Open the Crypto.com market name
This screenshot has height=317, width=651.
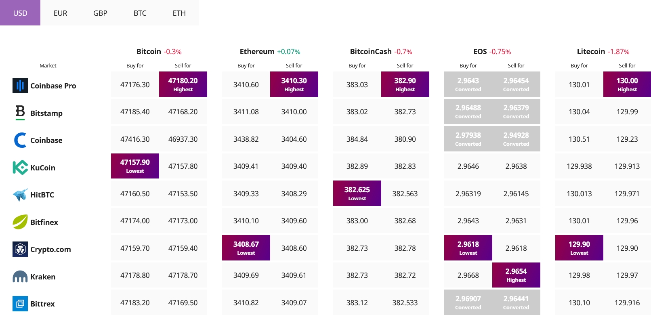click(50, 249)
